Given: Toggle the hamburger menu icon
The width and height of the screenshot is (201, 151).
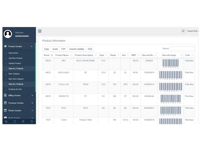Looking at the screenshot, I should coord(40,31).
